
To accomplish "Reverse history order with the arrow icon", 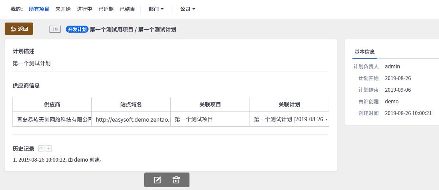I will click(42, 148).
